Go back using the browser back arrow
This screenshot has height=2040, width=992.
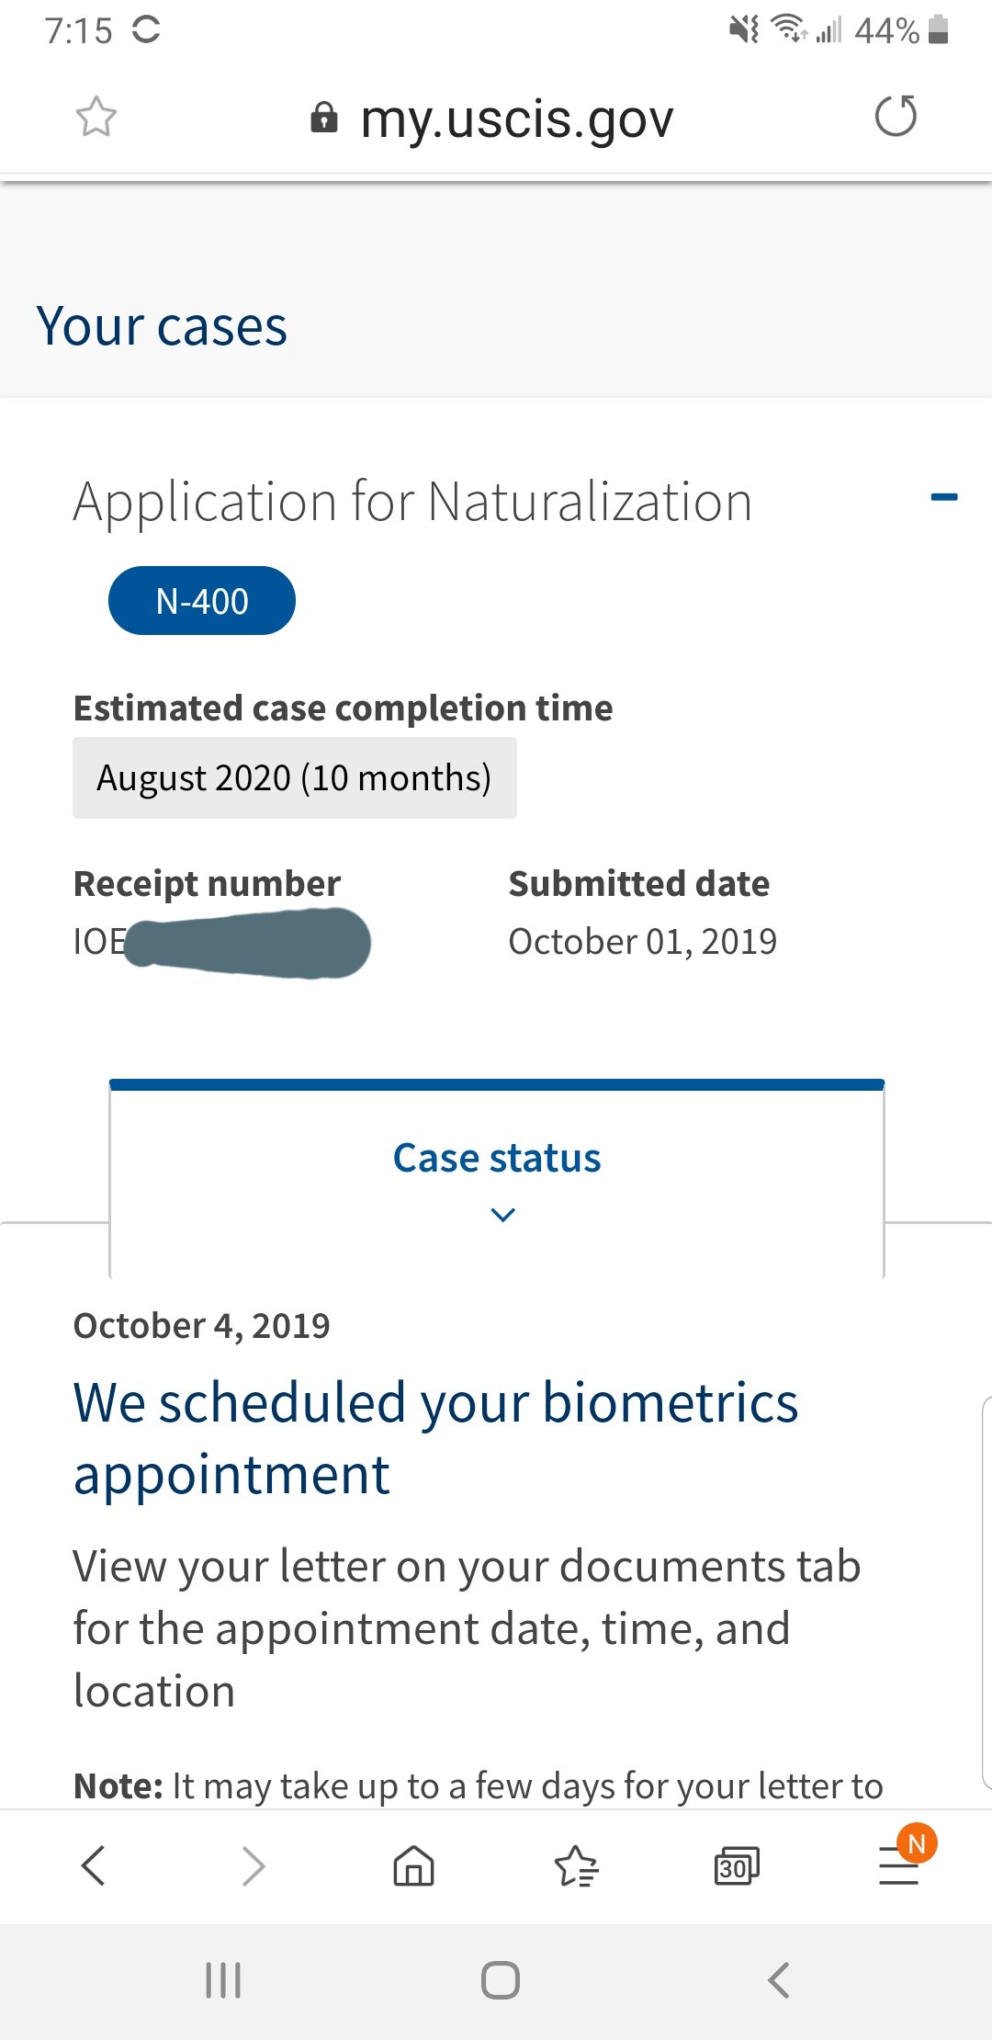point(94,1866)
